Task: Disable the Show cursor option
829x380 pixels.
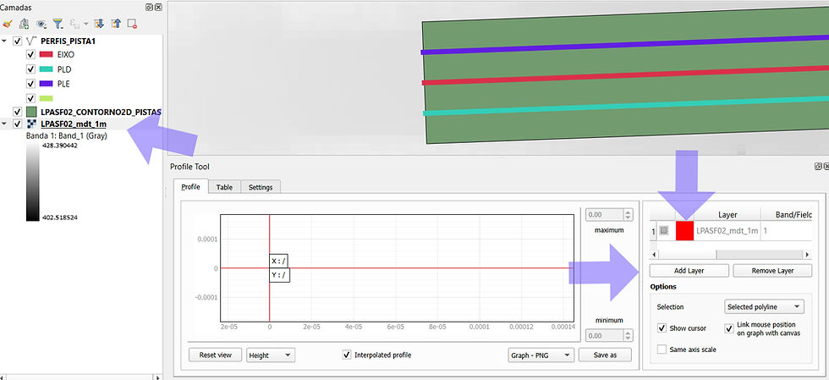Action: coord(662,328)
